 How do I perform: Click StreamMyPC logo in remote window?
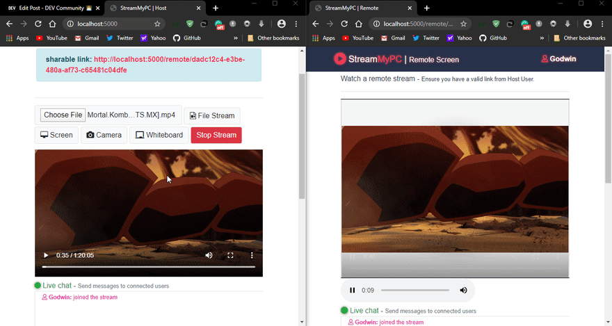(x=368, y=59)
